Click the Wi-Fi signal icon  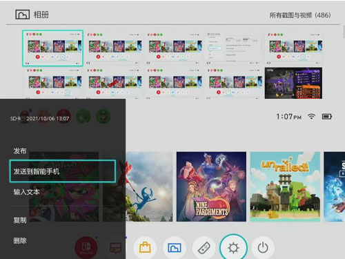coord(311,117)
